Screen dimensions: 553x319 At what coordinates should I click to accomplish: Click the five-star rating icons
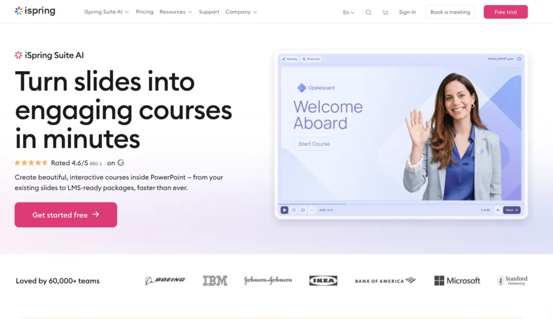[x=31, y=163]
